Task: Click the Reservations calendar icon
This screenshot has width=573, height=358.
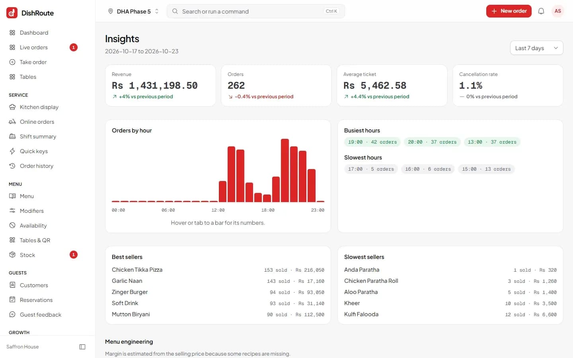Action: pos(12,300)
